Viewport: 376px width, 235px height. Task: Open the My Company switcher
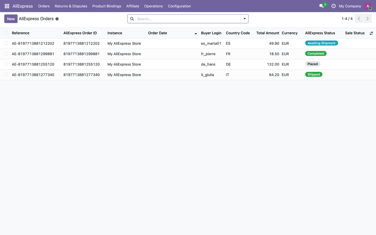tap(350, 6)
